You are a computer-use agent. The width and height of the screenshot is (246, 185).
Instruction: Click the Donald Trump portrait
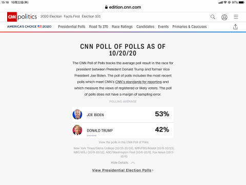[77, 130]
